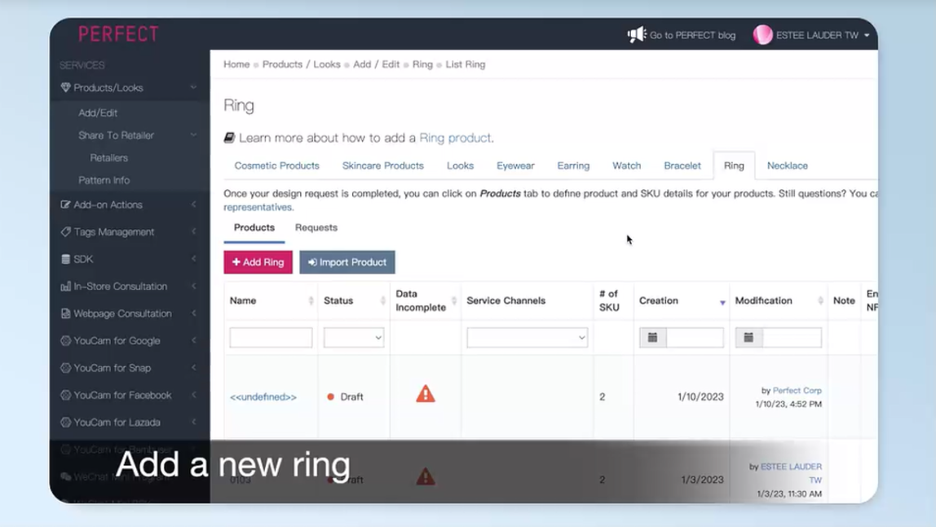The image size is (936, 527).
Task: Click the Tags Management tag icon
Action: pos(65,232)
